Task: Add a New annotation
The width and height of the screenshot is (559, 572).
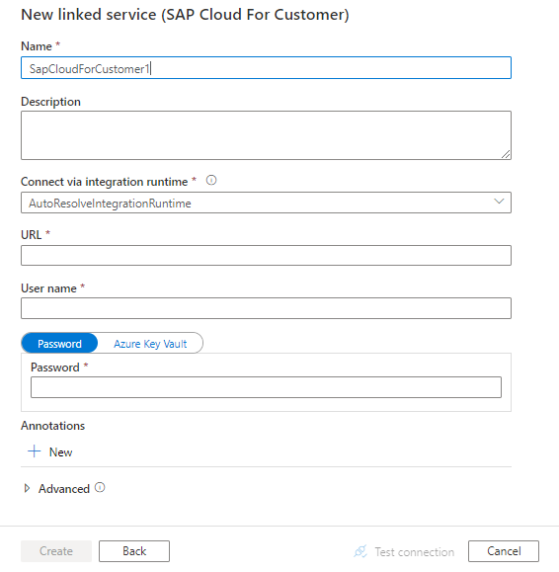Action: (50, 452)
